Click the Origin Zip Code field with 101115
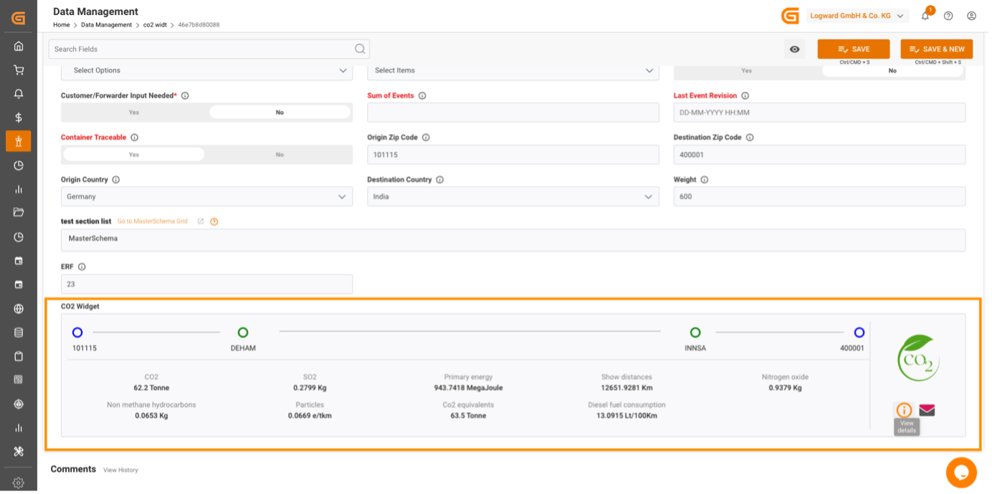Image resolution: width=992 pixels, height=494 pixels. (x=513, y=155)
